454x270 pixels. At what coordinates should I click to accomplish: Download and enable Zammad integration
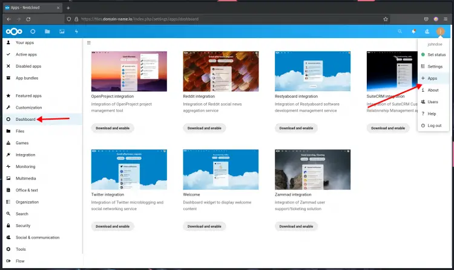(x=296, y=227)
